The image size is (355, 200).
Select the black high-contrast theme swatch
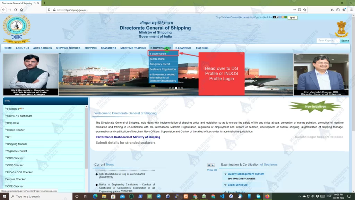coord(275,17)
